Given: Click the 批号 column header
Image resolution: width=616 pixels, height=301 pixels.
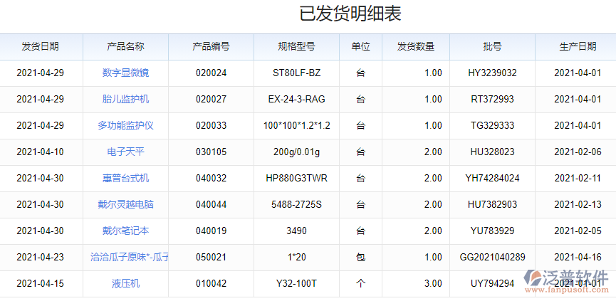Looking at the screenshot, I should [x=492, y=47].
